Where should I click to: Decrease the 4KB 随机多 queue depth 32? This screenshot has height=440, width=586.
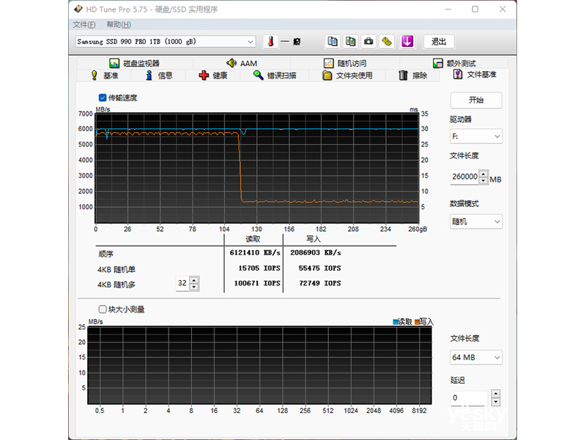[194, 287]
